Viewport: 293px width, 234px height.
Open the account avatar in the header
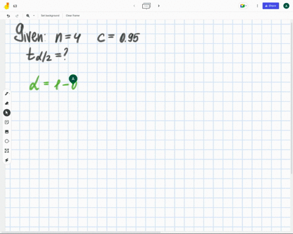point(286,6)
